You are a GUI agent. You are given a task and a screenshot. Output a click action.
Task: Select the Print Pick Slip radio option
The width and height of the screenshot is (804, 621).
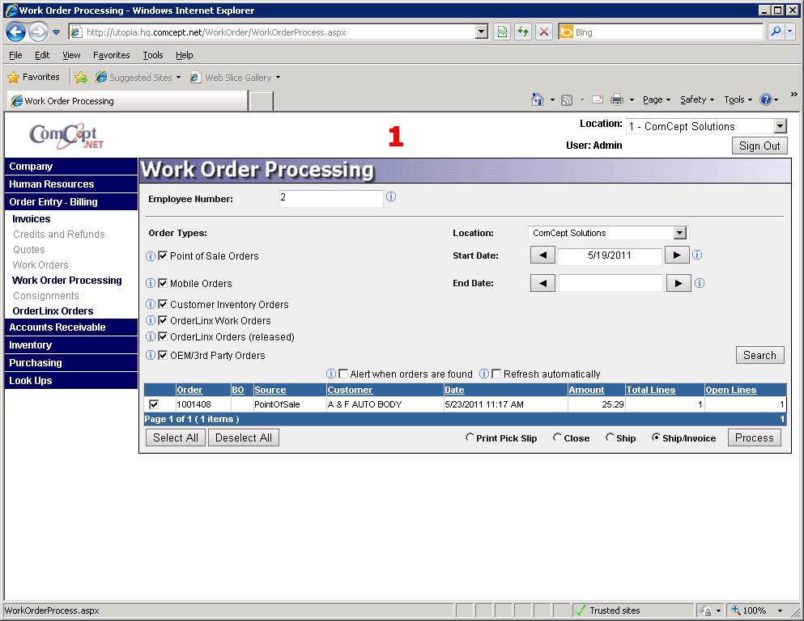[470, 437]
